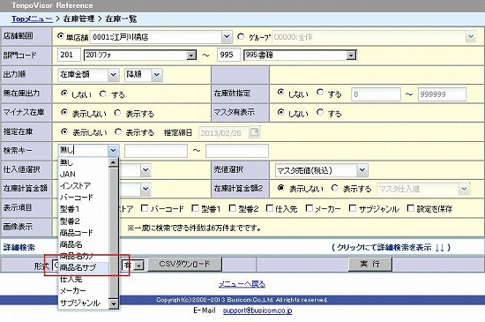This screenshot has height=322, width=485.
Task: Choose 商品名 from the search key list
Action: tap(84, 244)
